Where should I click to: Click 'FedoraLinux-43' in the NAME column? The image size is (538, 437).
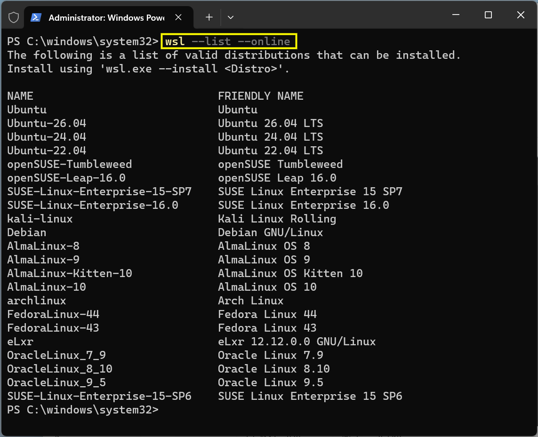click(x=53, y=328)
